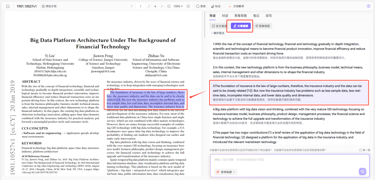The height and width of the screenshot is (180, 375).
Task: Open the 100% zoom level dropdown
Action: tap(178, 6)
